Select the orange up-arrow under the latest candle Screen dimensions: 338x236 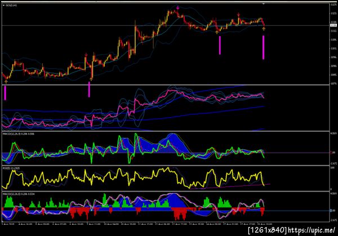(264, 29)
